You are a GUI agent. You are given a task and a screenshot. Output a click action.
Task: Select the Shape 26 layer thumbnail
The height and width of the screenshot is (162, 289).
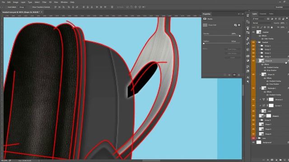pos(261,61)
